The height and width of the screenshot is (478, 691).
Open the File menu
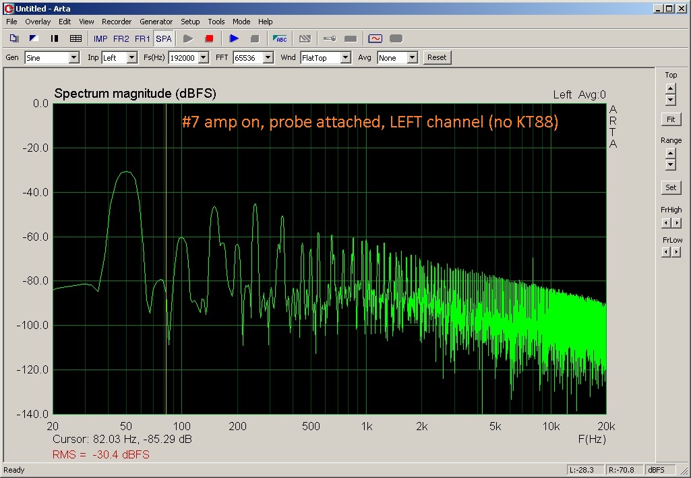coord(11,22)
